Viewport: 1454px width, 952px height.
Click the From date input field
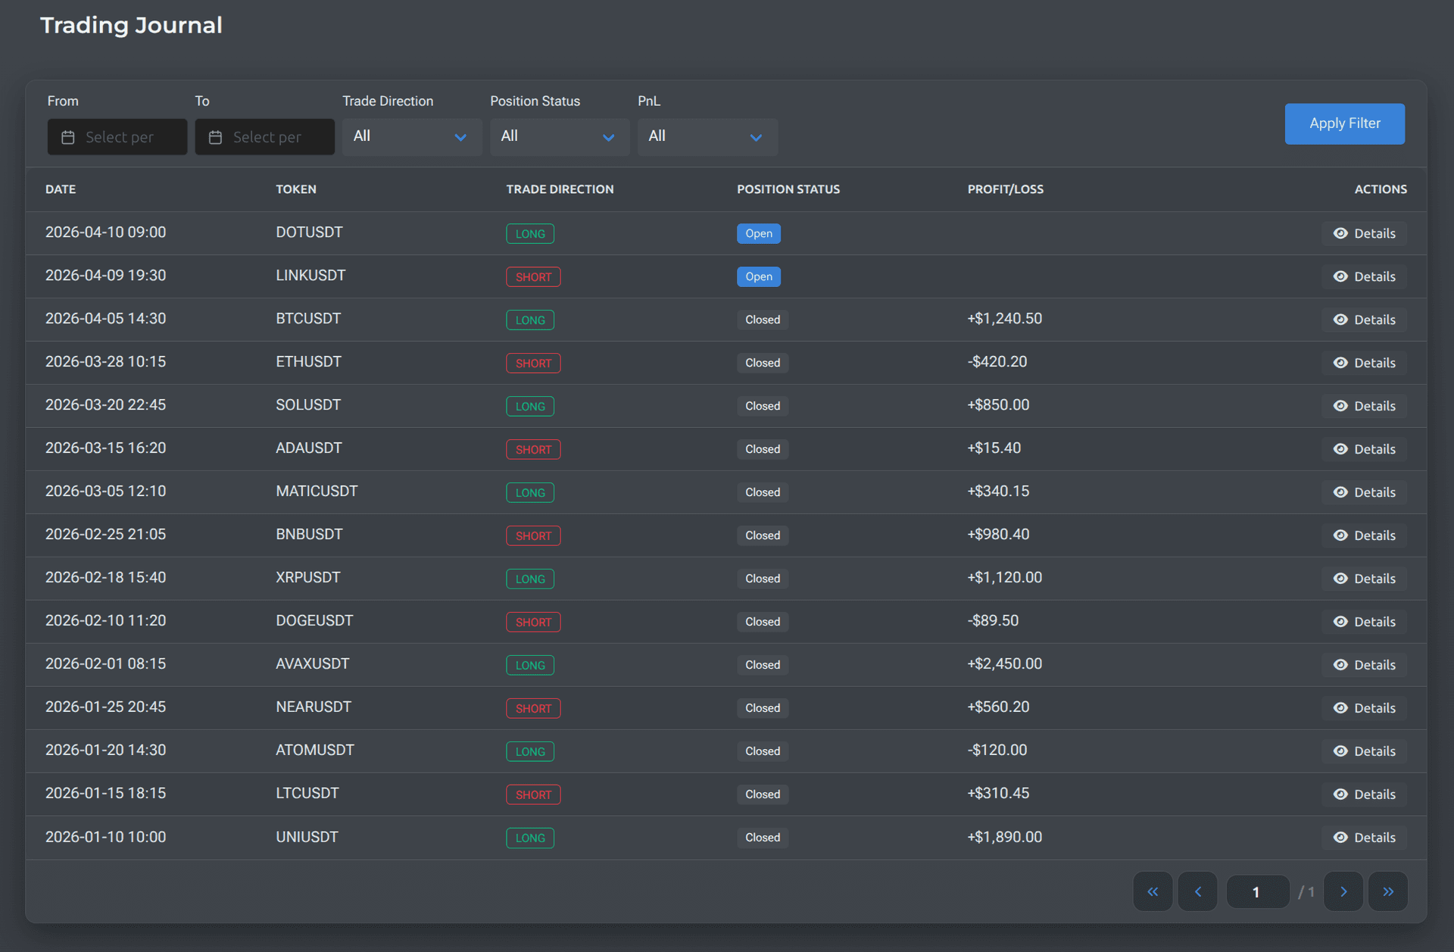[x=117, y=137]
